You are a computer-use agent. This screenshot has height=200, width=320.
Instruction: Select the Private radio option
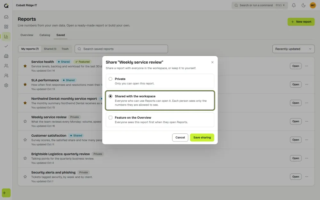pos(110,79)
